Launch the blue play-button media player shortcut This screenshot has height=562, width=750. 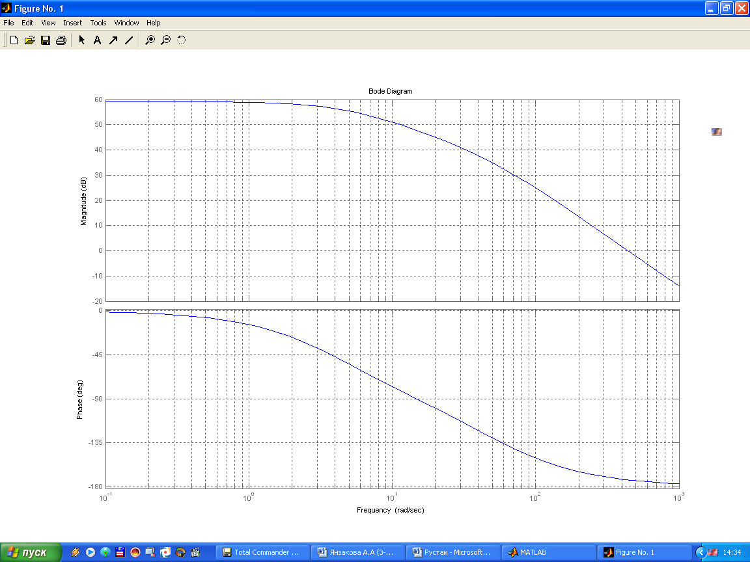click(x=90, y=552)
